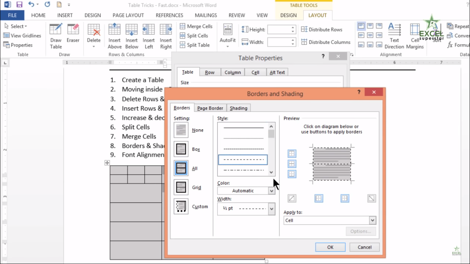Viewport: 470px width, 264px height.
Task: Click OK in Borders and Shading
Action: pos(330,247)
